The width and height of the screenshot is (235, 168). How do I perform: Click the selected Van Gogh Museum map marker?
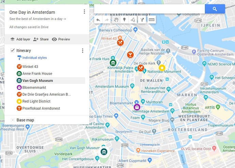click(x=104, y=152)
